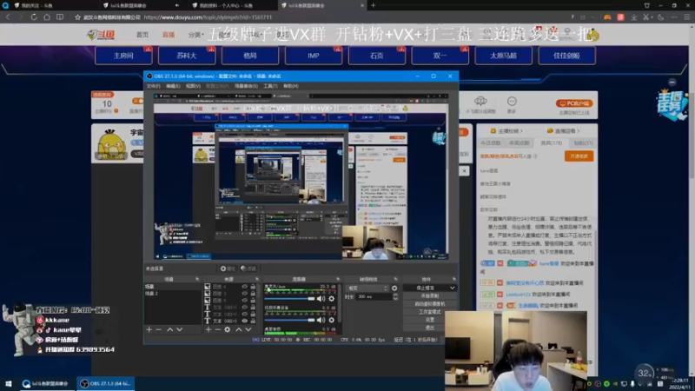Open 麦克风/Aux audio settings gear

(x=332, y=298)
